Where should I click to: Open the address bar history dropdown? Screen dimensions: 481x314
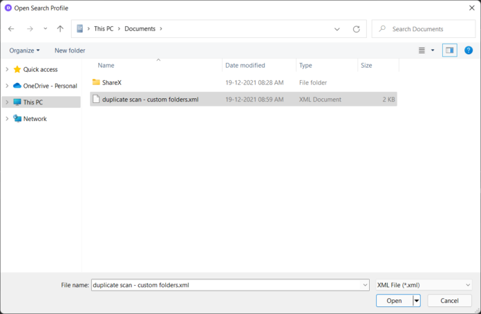pyautogui.click(x=337, y=29)
